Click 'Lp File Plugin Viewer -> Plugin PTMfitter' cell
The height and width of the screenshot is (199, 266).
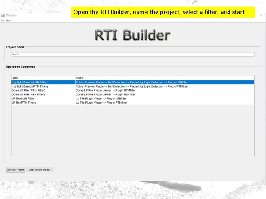(x=165, y=102)
